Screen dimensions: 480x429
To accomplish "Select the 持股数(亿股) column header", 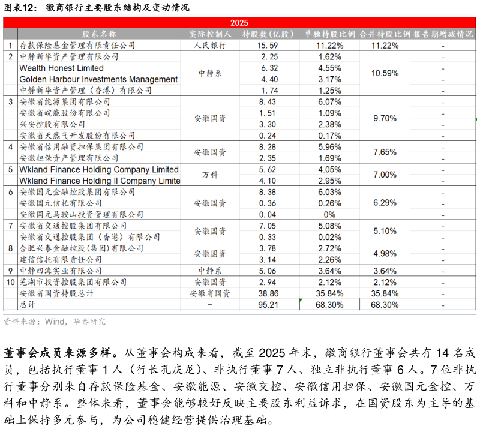I will click(268, 34).
